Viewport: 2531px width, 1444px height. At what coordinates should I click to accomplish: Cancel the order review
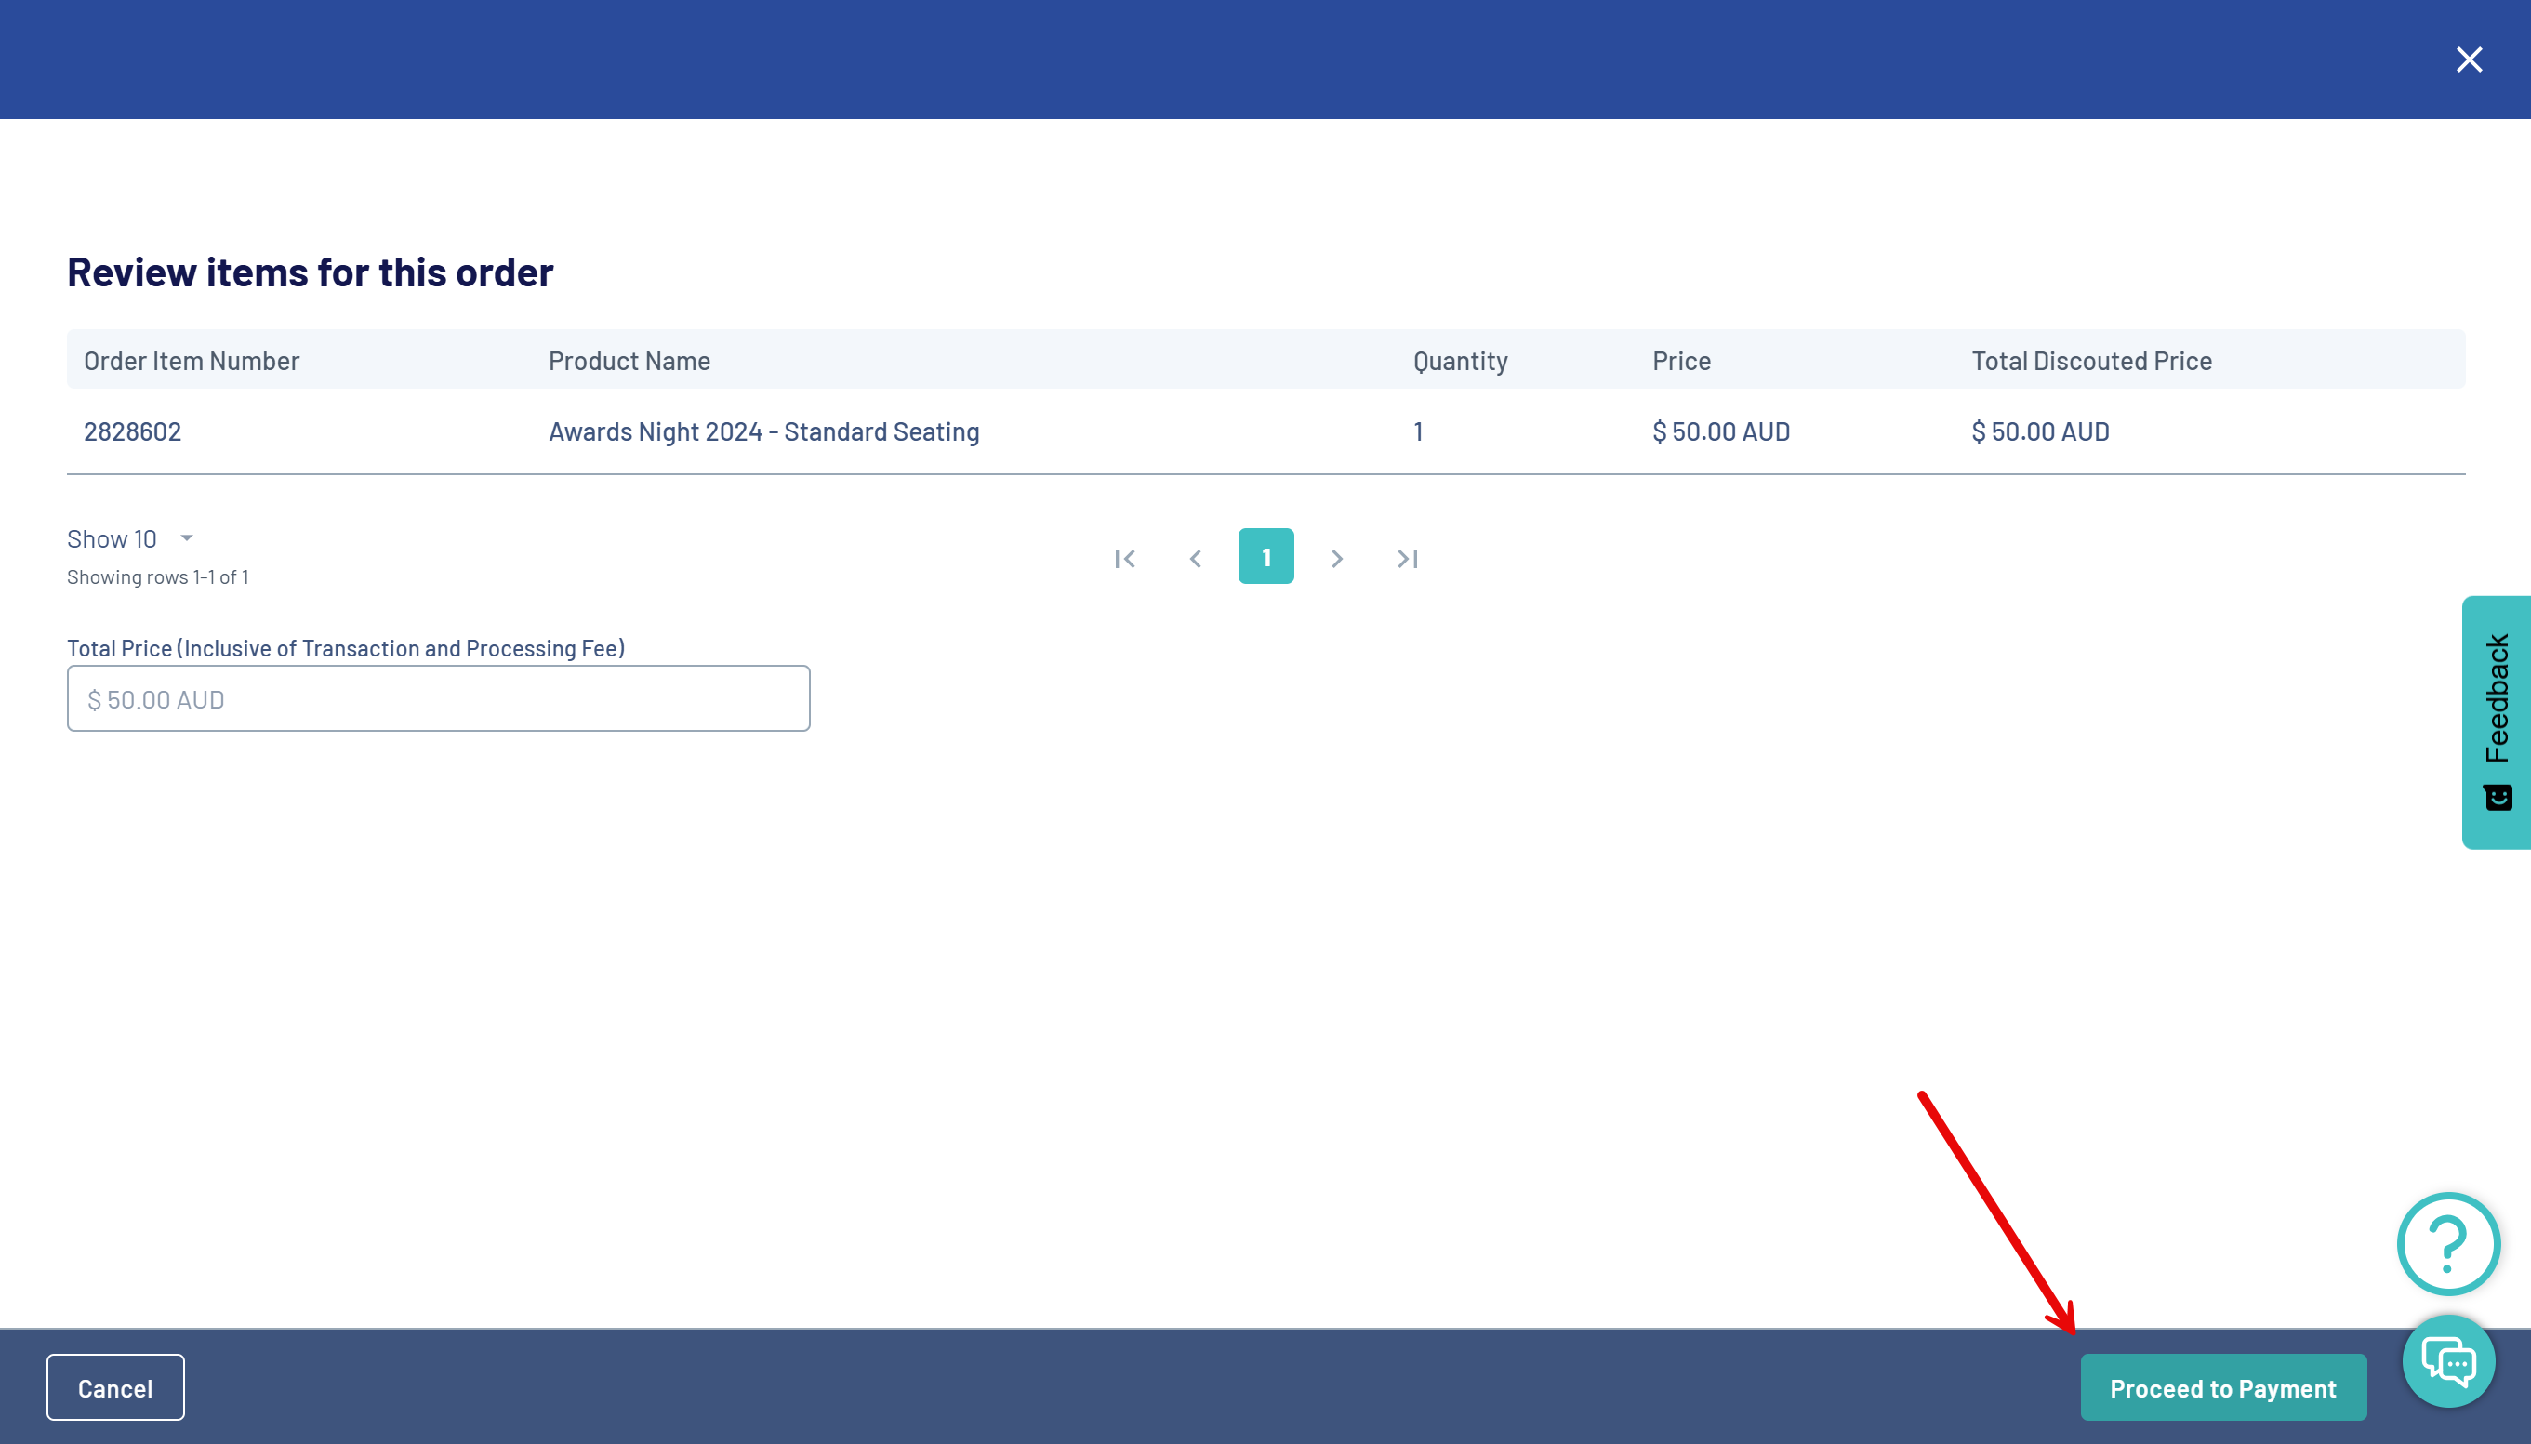[x=115, y=1387]
